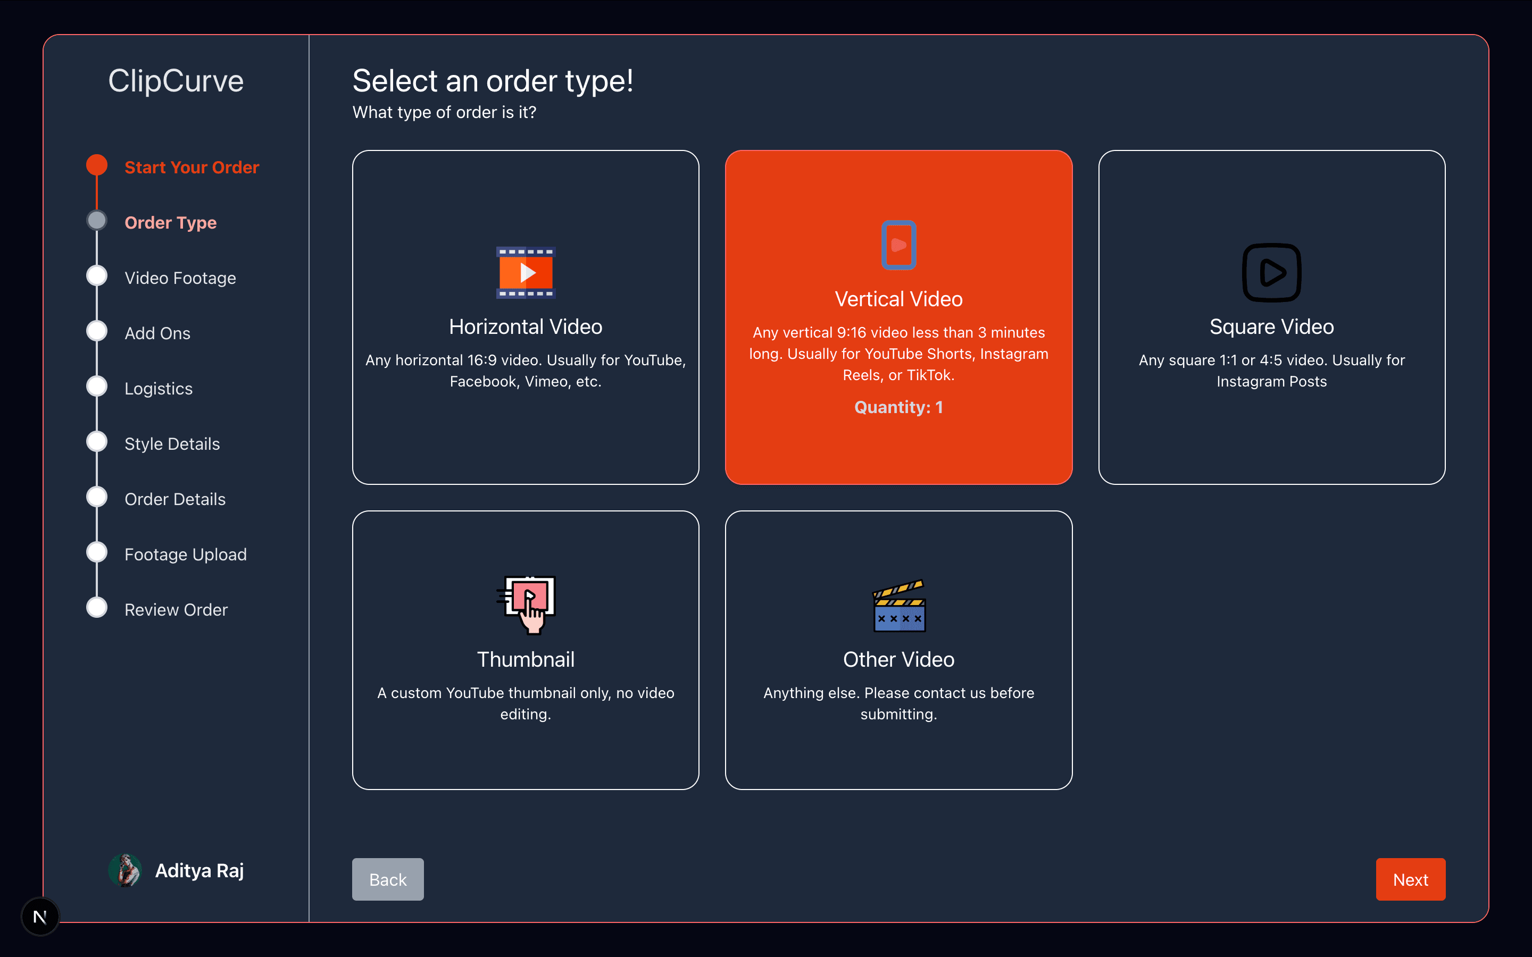Screen dimensions: 1532x957
Task: Select the Order Type step circle
Action: pyautogui.click(x=97, y=221)
